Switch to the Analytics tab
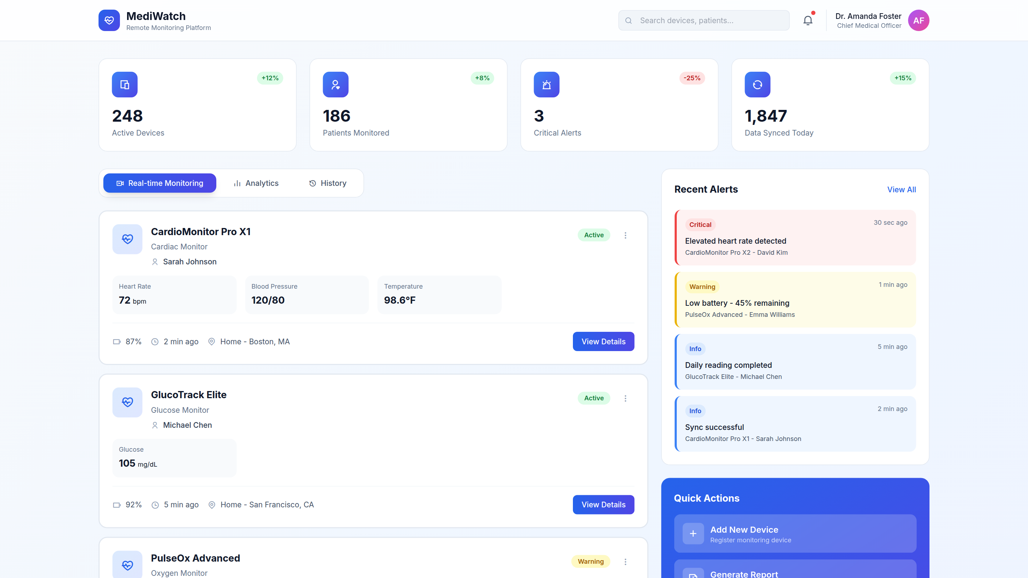Viewport: 1028px width, 578px height. 256,183
